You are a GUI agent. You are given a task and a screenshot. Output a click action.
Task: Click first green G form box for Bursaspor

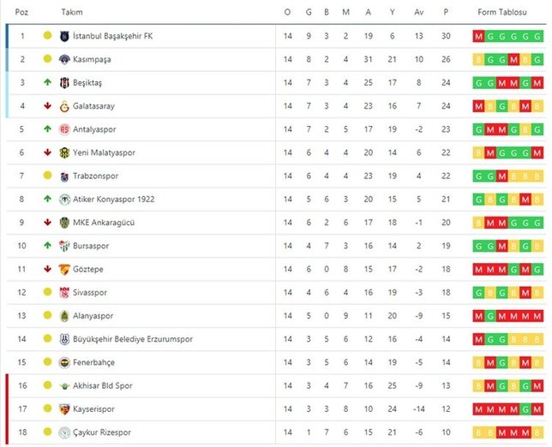click(x=477, y=247)
